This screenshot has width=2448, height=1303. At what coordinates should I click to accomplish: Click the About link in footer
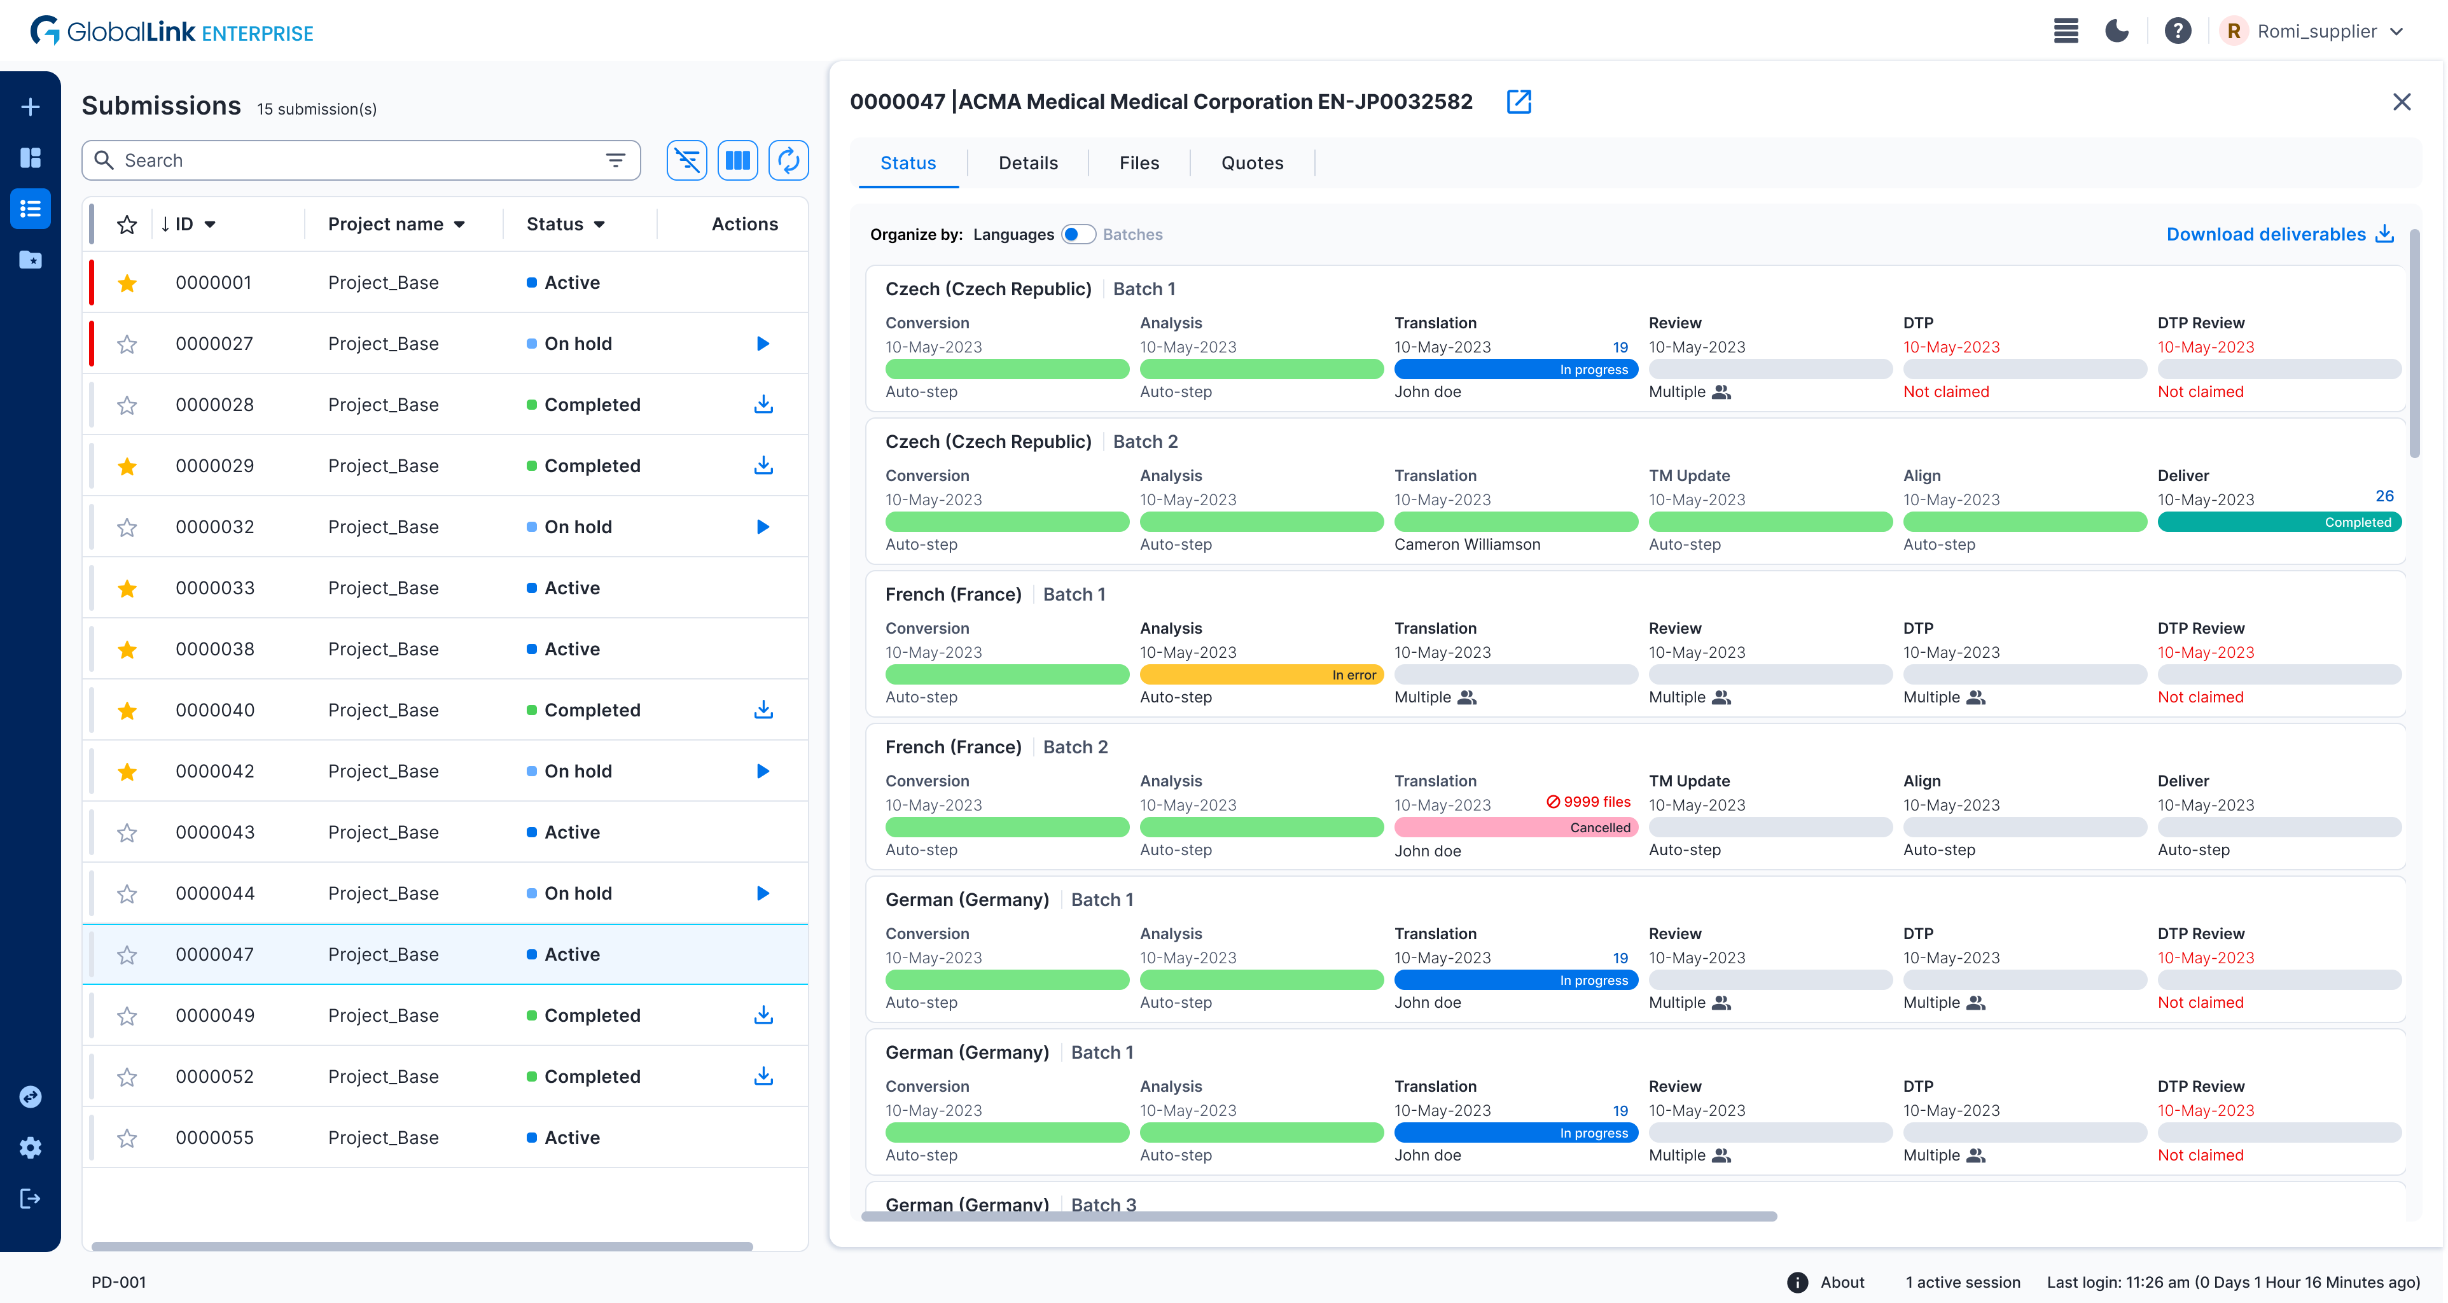1842,1281
